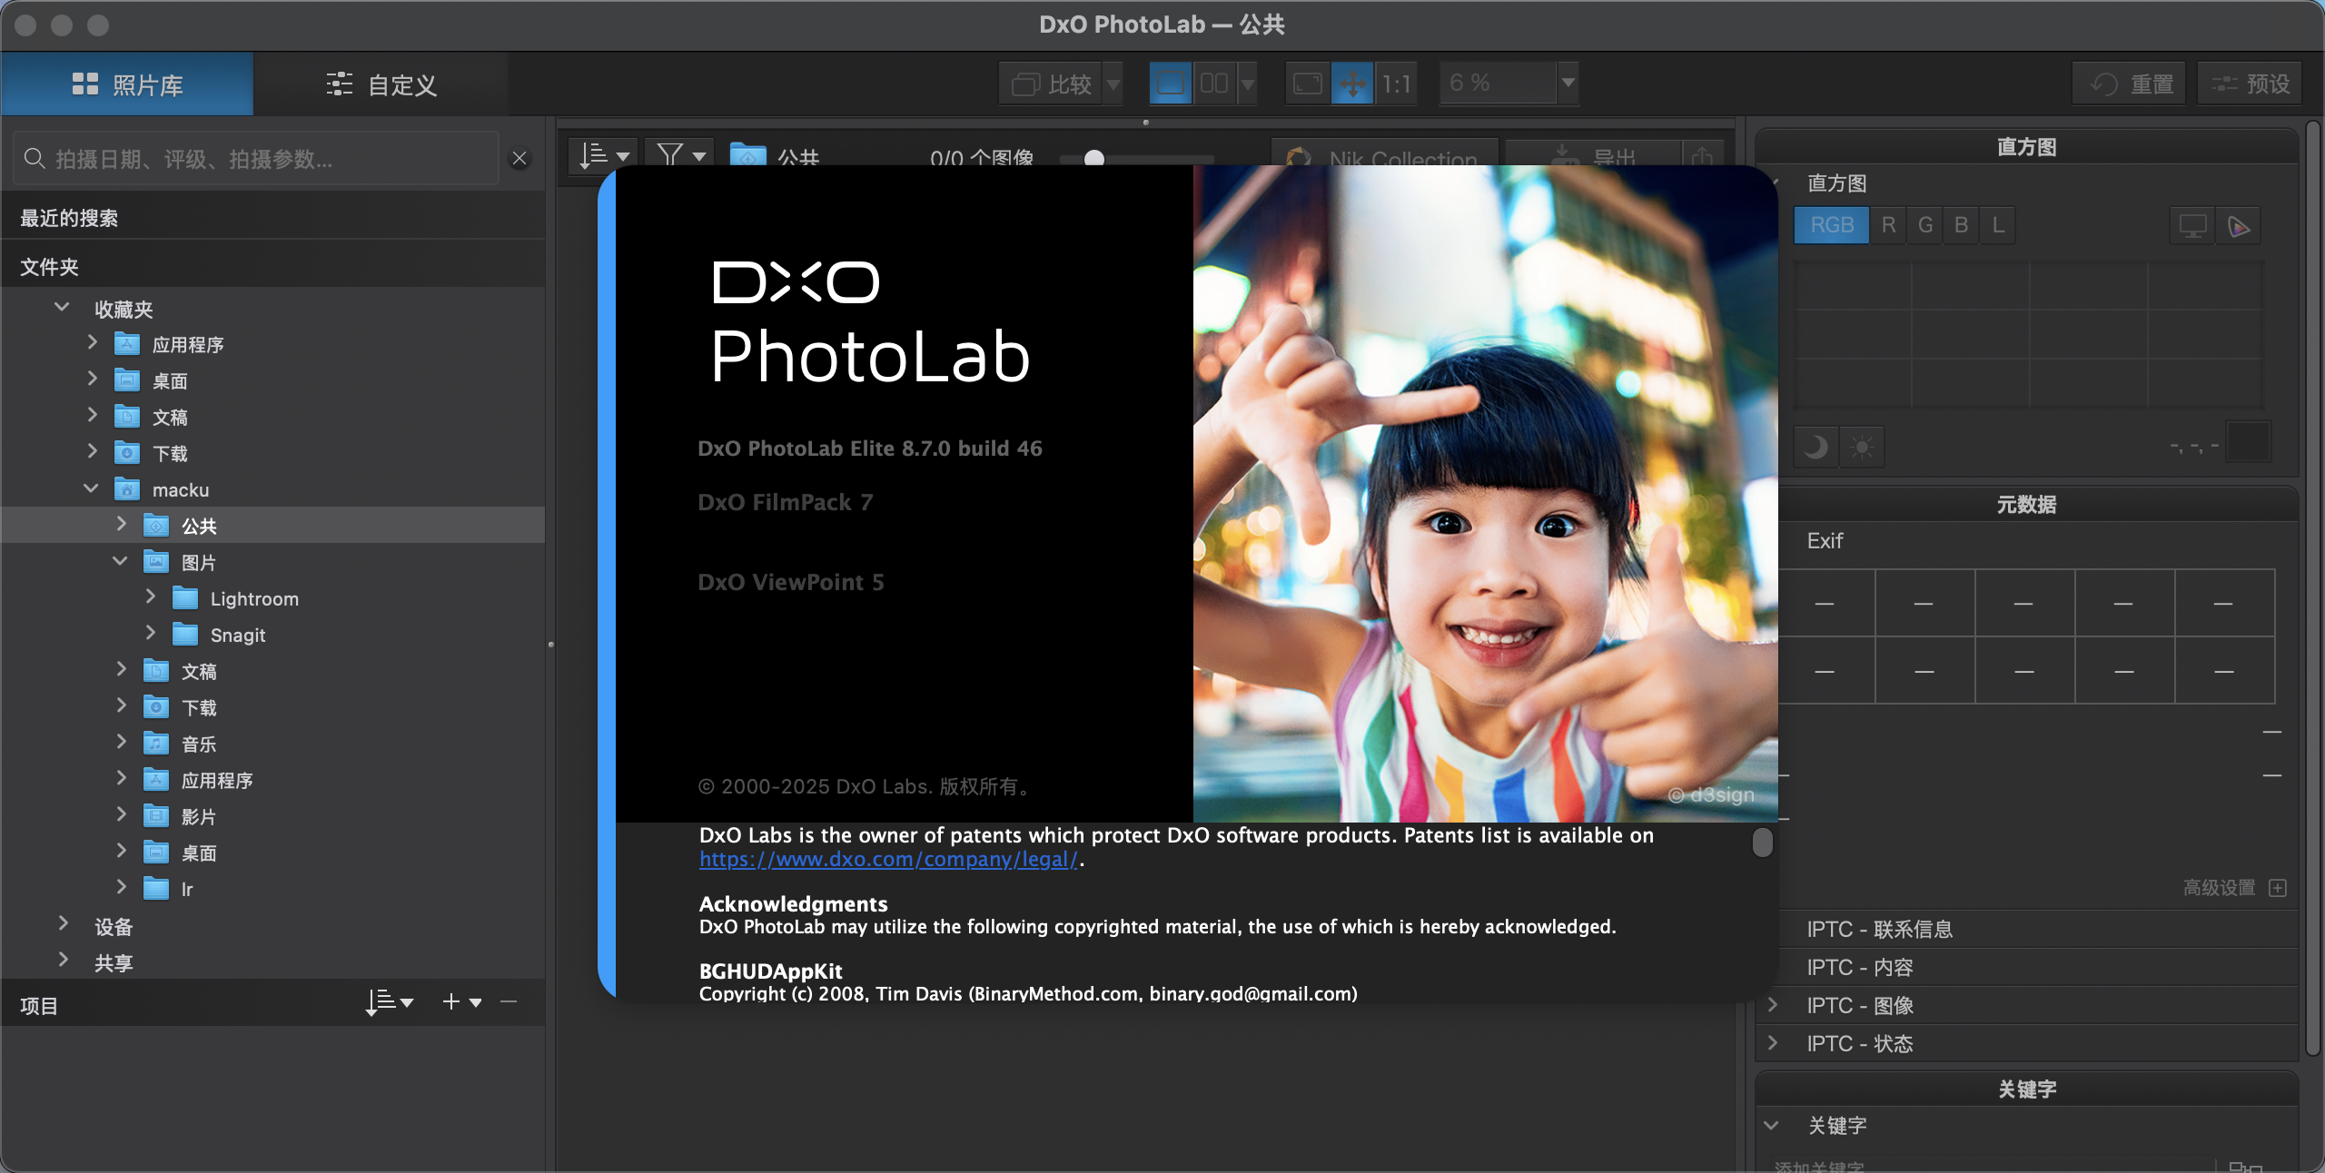Click the About dialog scrollbar thumb
Viewport: 2325px width, 1173px height.
tap(1762, 843)
